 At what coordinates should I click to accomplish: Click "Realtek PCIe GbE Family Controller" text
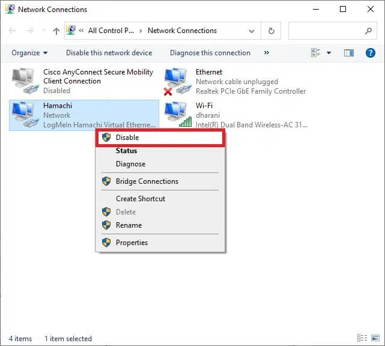pyautogui.click(x=250, y=91)
